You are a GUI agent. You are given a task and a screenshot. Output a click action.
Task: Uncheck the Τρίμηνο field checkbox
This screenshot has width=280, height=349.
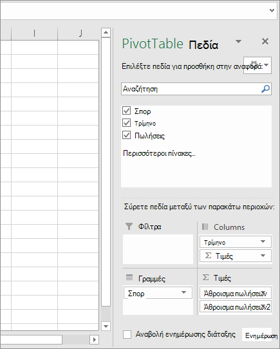(126, 122)
